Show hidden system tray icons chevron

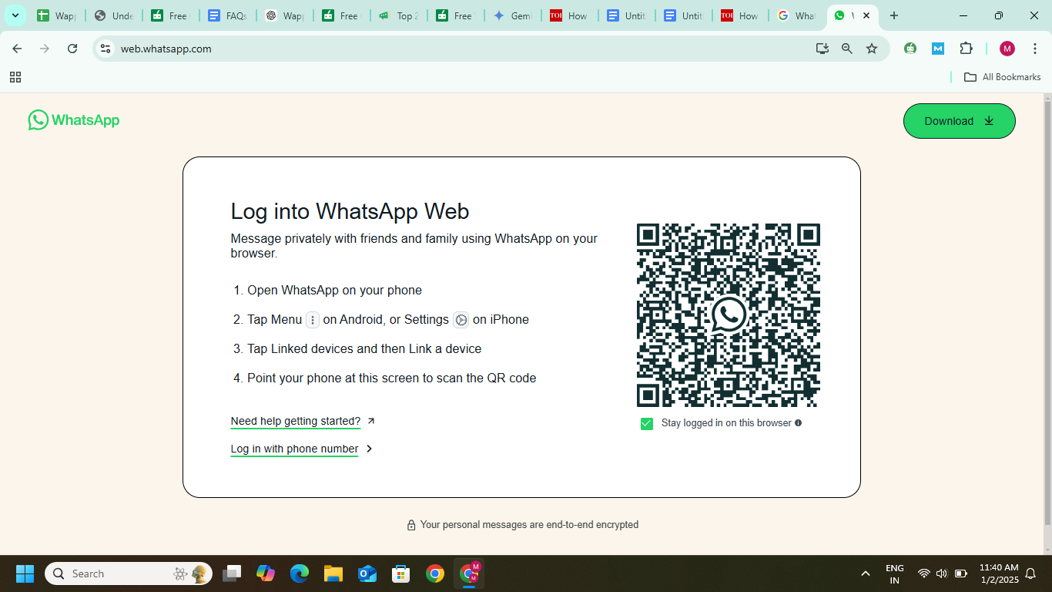[866, 573]
